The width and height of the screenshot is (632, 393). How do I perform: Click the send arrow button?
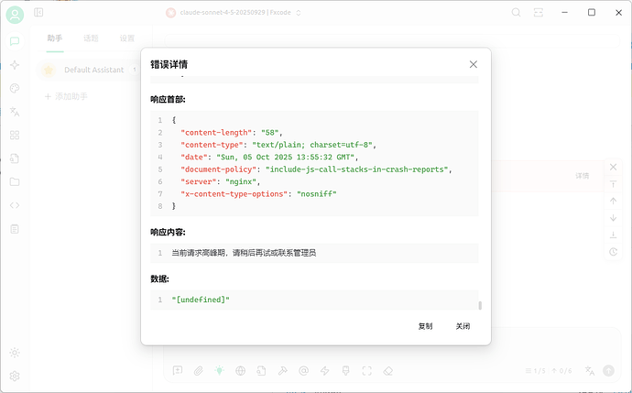point(608,371)
